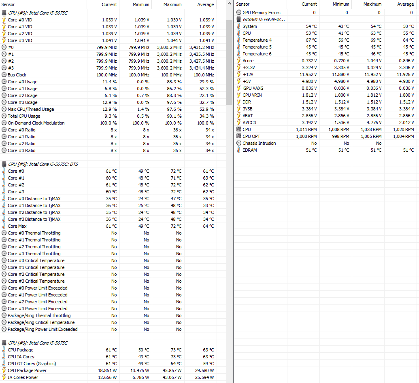Click the chip icon beside GIGABYTE H97N-W...
This screenshot has width=419, height=383.
239,19
